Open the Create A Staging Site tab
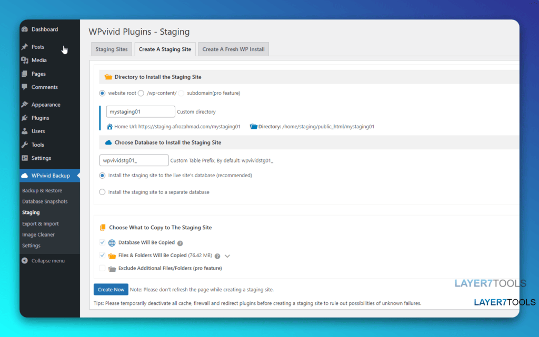539x337 pixels. pyautogui.click(x=165, y=49)
